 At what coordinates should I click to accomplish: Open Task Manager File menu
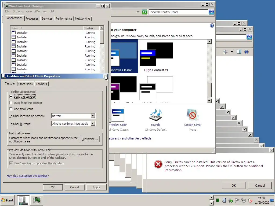pos(7,11)
